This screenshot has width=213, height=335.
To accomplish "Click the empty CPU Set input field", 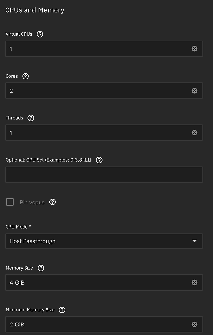I will coord(104,174).
